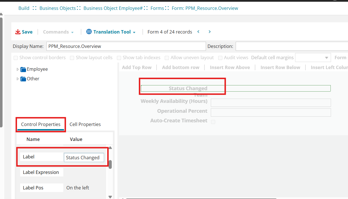The width and height of the screenshot is (348, 199).
Task: Open Business Objects breadcrumb link
Action: coord(57,8)
